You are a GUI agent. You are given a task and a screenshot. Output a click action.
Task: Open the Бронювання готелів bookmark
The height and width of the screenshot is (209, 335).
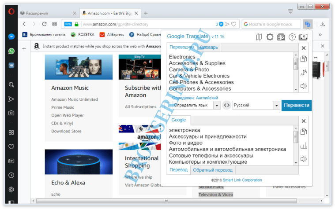(44, 34)
